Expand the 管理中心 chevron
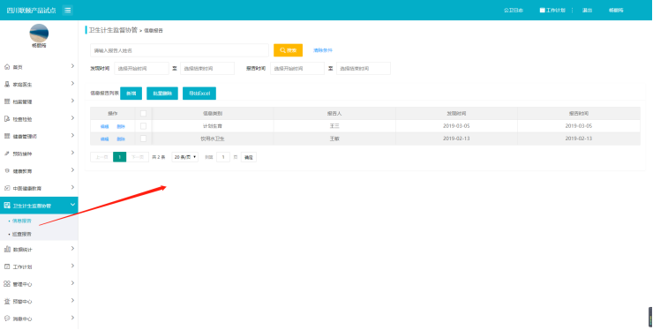 click(x=73, y=283)
